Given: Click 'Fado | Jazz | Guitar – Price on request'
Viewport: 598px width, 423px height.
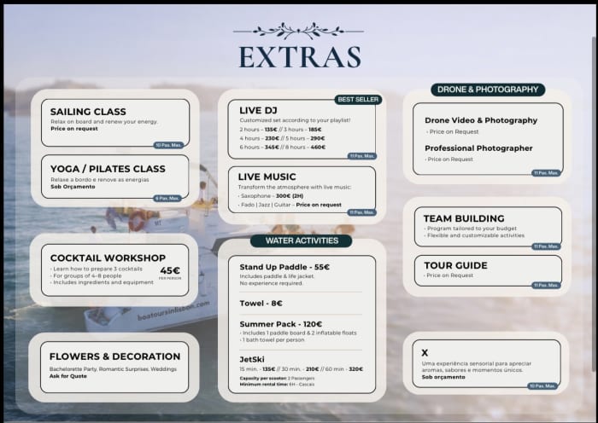Looking at the screenshot, I should click(290, 205).
